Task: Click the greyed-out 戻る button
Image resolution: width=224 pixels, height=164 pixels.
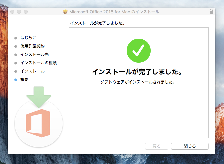Action: point(157,146)
